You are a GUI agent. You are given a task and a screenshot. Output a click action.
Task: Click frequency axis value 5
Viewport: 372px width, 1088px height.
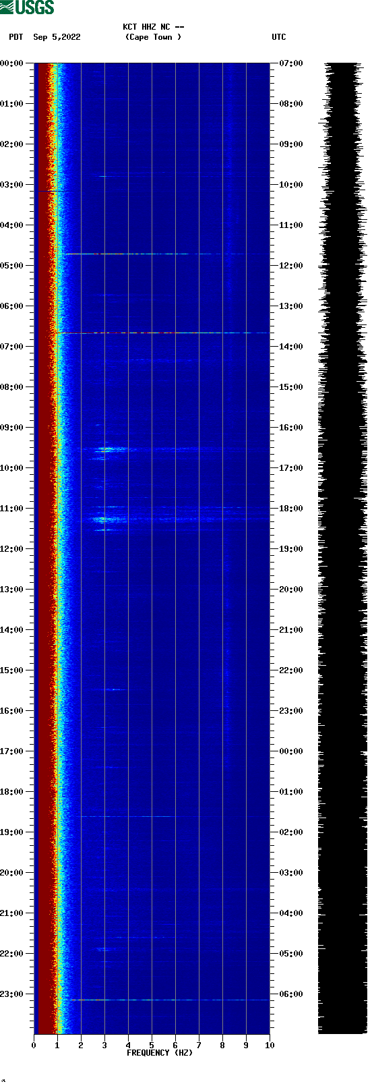[152, 1046]
